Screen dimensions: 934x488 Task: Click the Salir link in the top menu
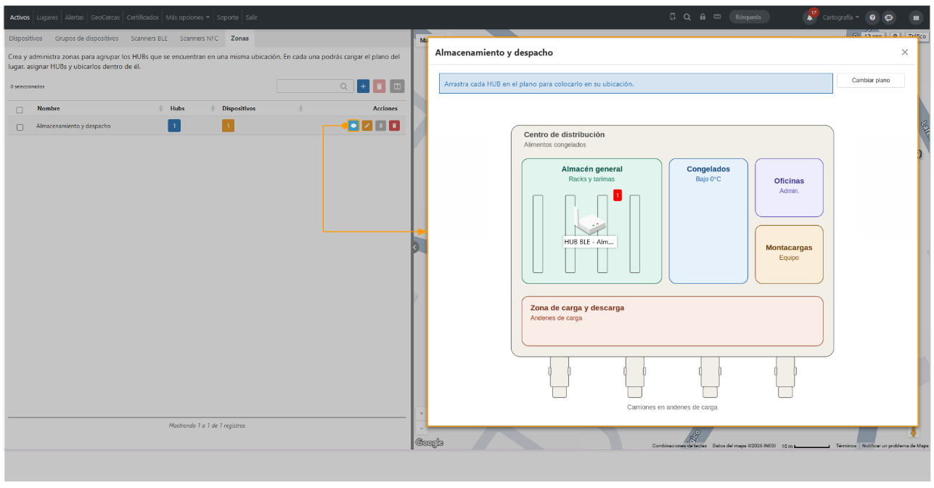click(250, 17)
